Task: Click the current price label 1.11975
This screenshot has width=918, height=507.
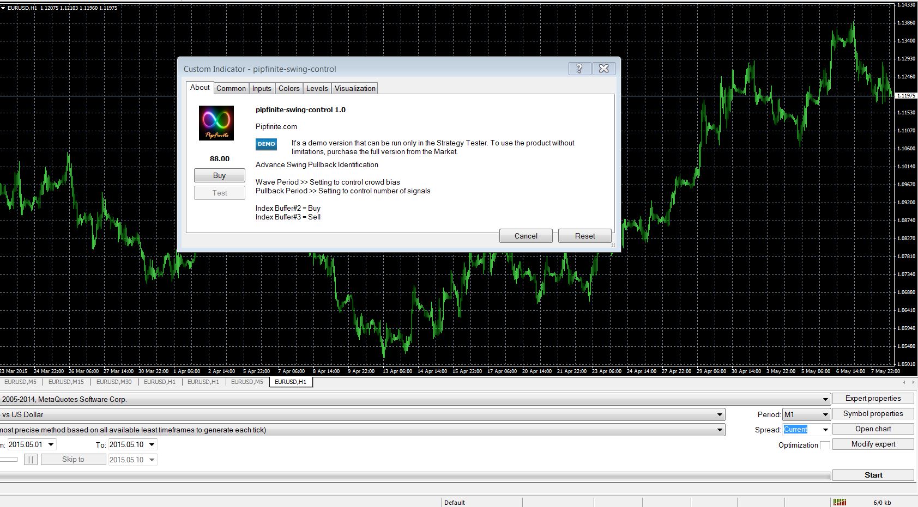Action: [x=906, y=96]
